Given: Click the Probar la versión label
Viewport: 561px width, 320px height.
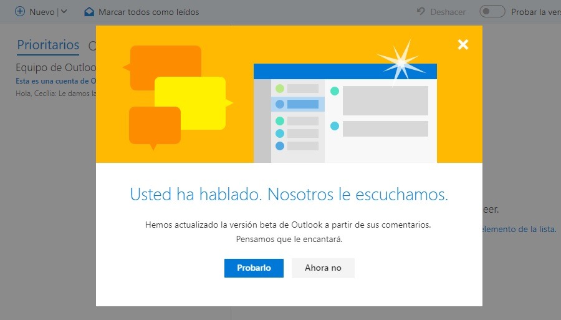Looking at the screenshot, I should click(535, 12).
